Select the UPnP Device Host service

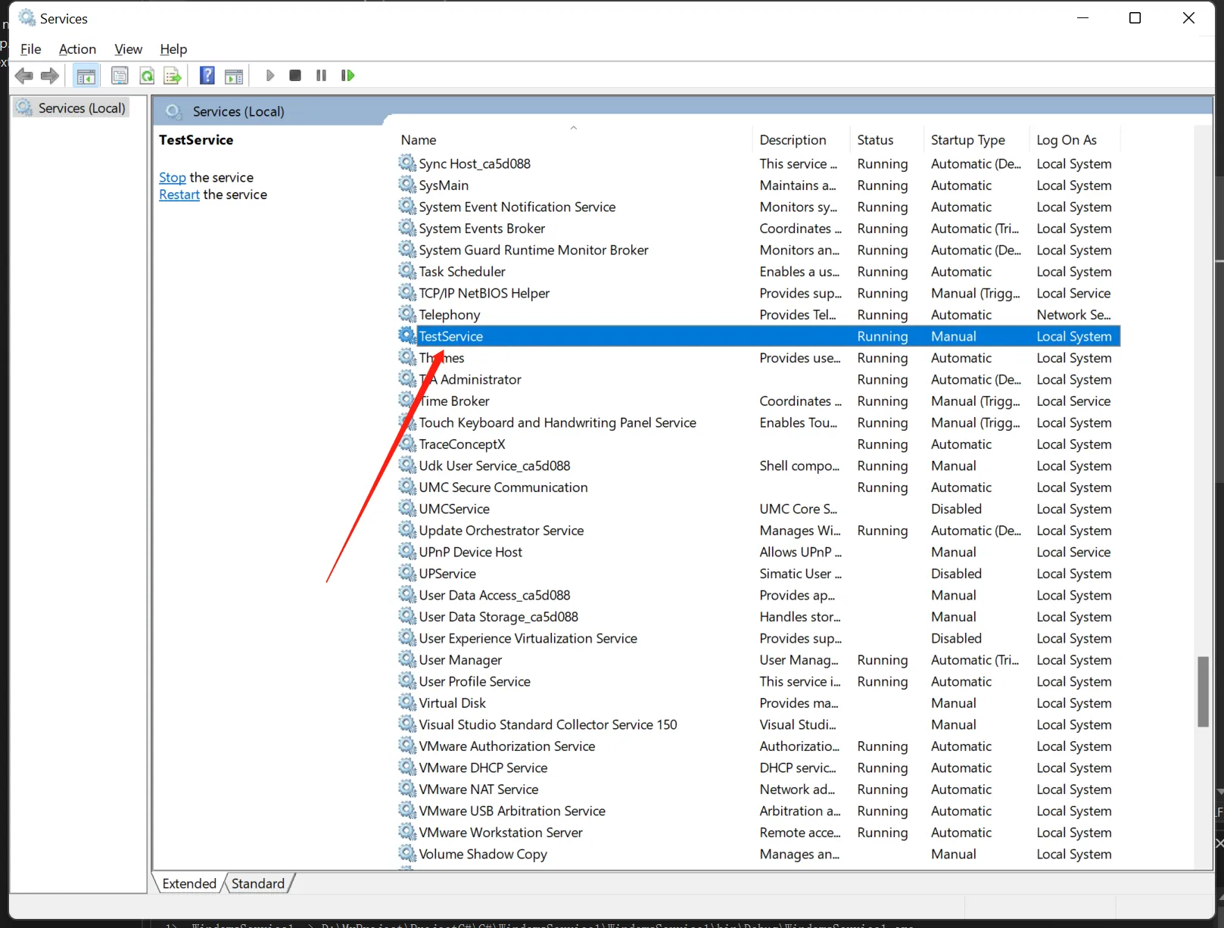758,552
